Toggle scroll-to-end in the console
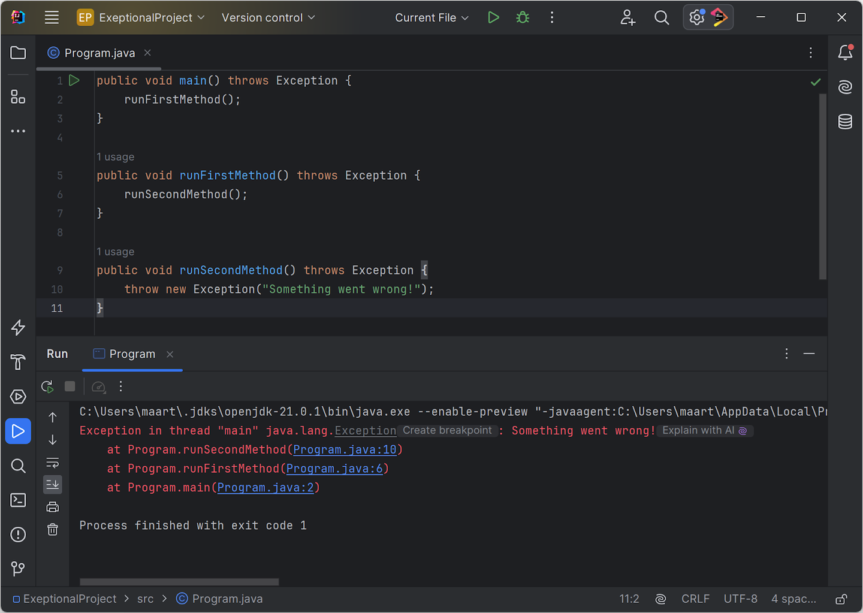This screenshot has width=863, height=613. 53,484
